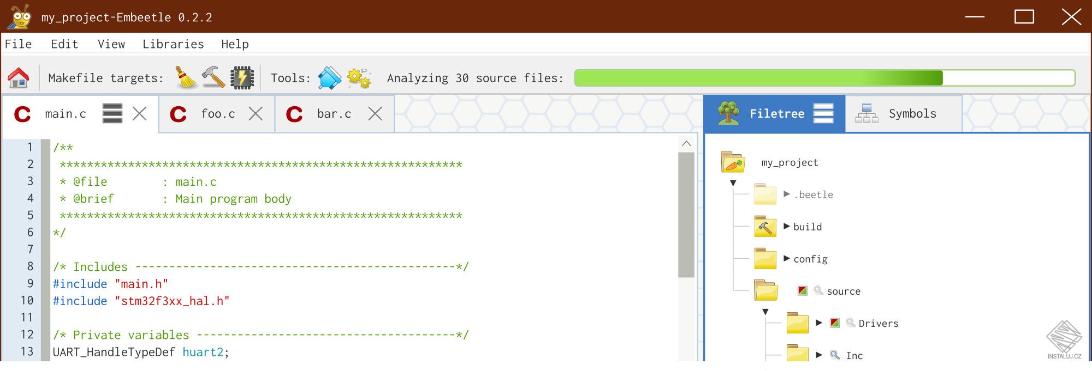Click the Filetree tree icon
Viewport: 1092px width, 371px height.
[x=728, y=113]
